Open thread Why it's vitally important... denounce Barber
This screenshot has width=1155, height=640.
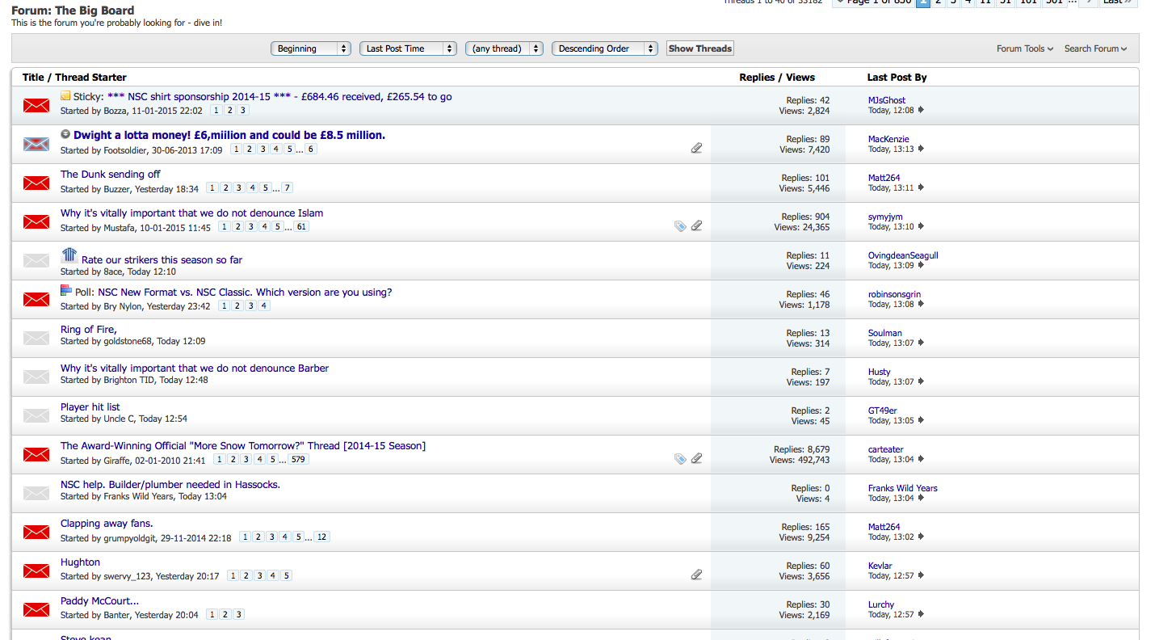(x=195, y=368)
